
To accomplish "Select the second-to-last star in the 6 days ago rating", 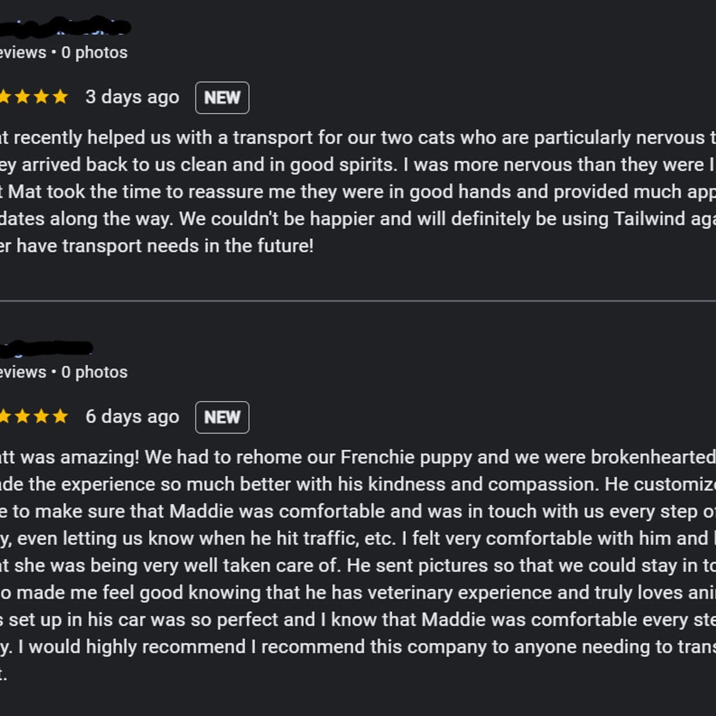I will [x=41, y=416].
